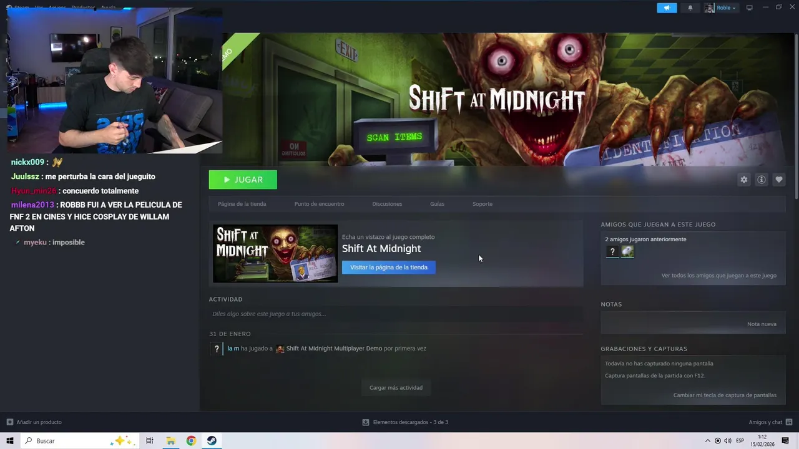Click the recording indicator tray icon
The image size is (799, 449).
coord(717,441)
